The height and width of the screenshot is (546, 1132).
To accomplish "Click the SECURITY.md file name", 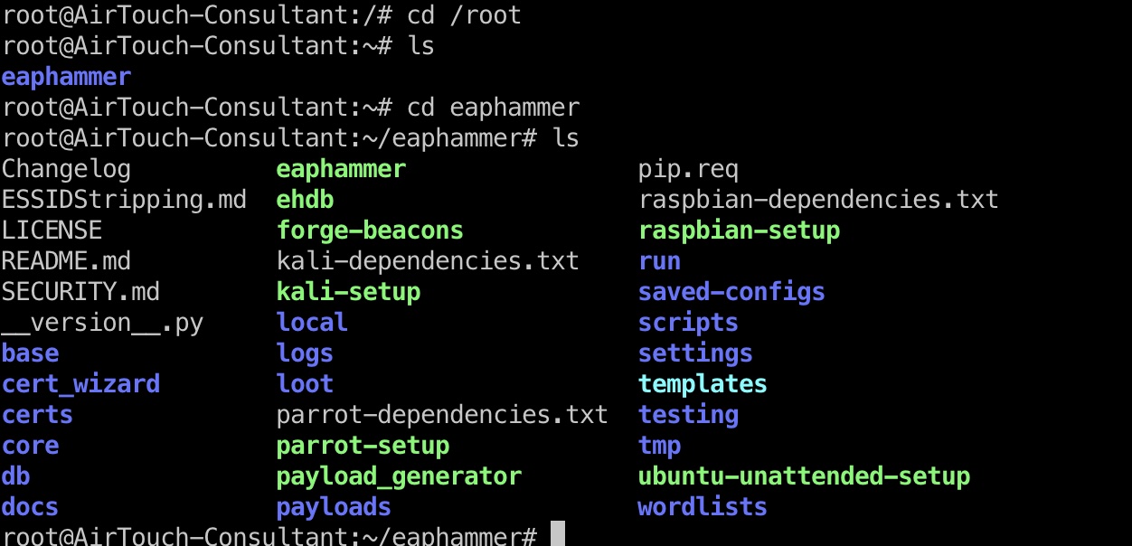I will click(x=80, y=292).
